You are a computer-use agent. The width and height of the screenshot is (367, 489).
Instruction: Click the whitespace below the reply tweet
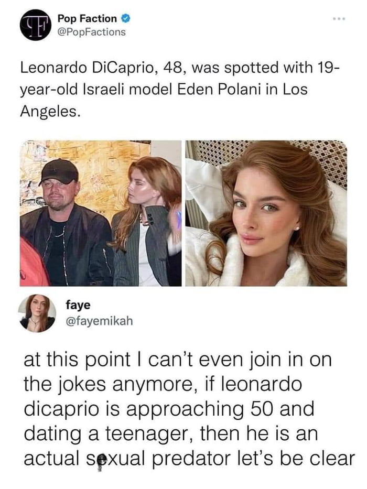click(183, 480)
